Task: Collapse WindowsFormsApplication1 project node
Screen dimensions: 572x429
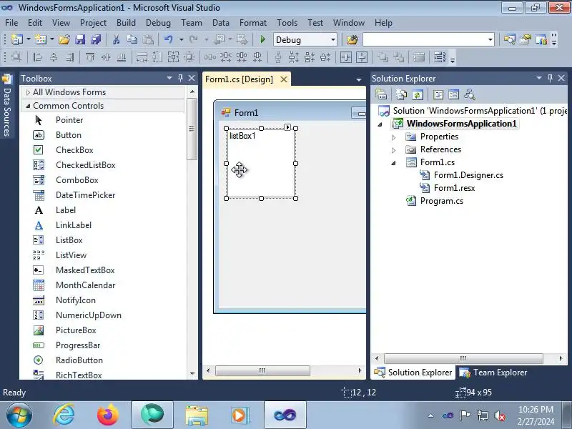Action: click(x=380, y=124)
